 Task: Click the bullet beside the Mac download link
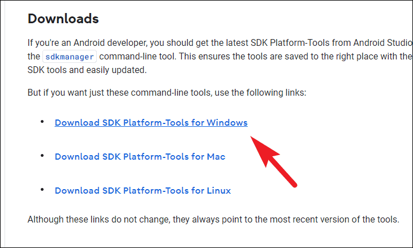pos(42,156)
